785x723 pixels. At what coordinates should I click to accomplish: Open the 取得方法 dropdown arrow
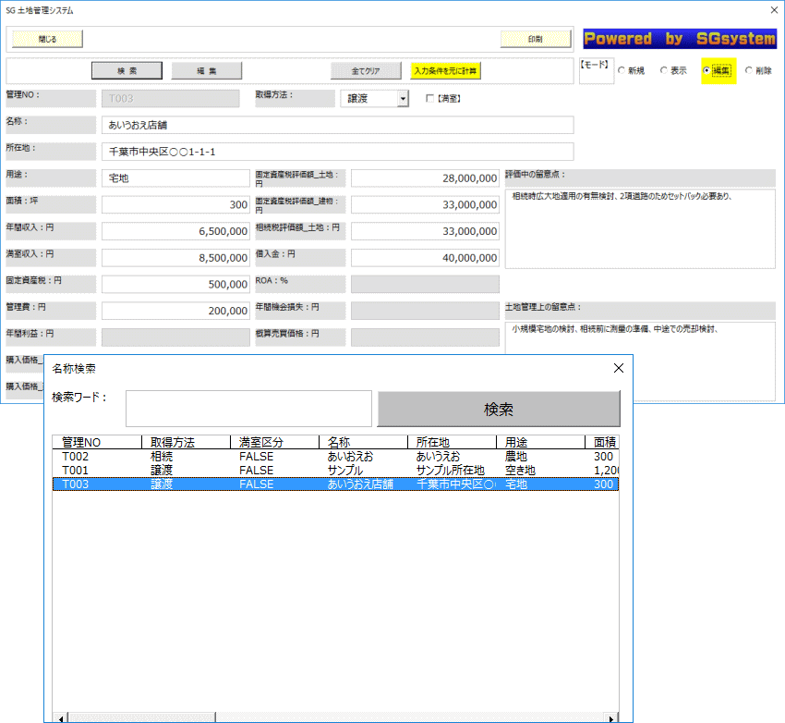[403, 99]
